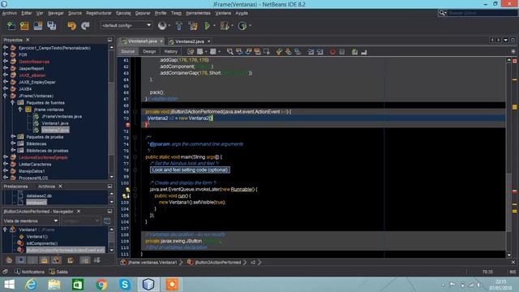Toggle the Navigator sort icon
519x292 pixels.
(x=97, y=260)
